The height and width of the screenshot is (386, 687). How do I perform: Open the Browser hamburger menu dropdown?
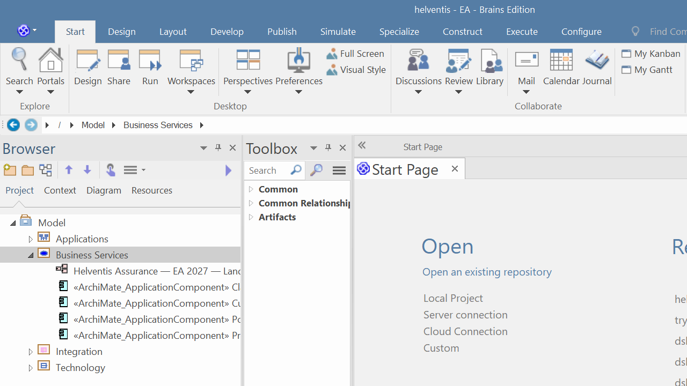pyautogui.click(x=135, y=170)
